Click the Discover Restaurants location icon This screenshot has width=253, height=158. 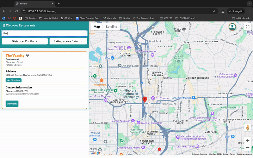point(4,26)
